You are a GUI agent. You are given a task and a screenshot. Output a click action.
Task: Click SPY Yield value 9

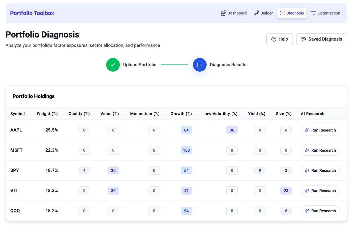pyautogui.click(x=260, y=170)
